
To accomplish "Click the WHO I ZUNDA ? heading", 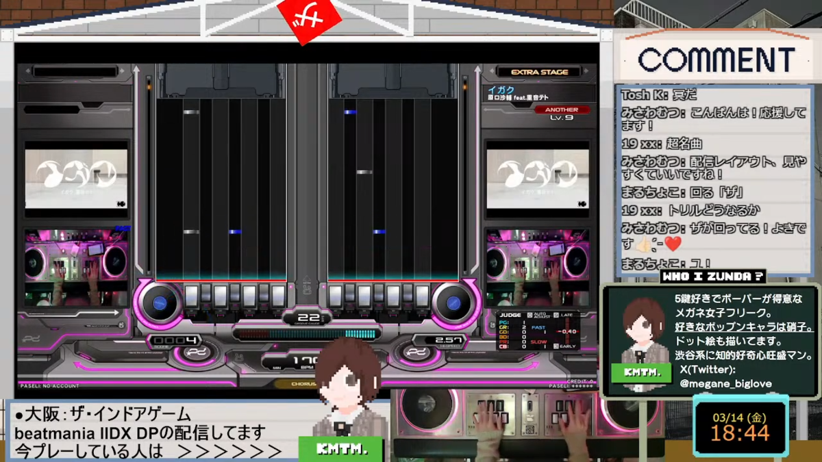I will click(x=712, y=277).
